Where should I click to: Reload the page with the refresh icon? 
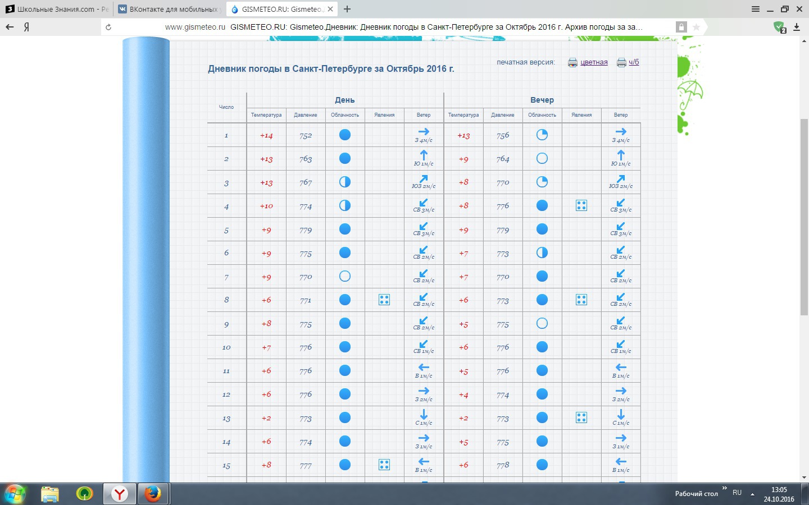click(108, 27)
